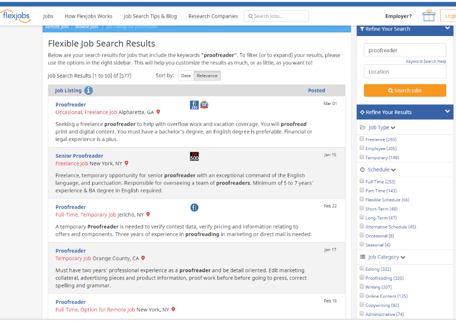Screen dimensions: 456x322
Task: Check the Freelance job type checkbox
Action: 362,139
